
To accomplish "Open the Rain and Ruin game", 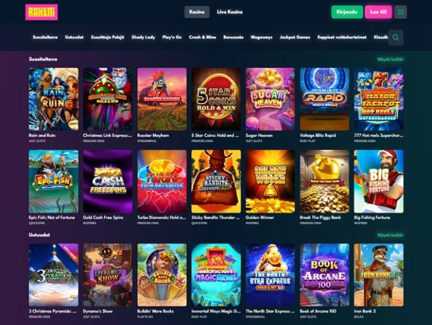I will 53,99.
